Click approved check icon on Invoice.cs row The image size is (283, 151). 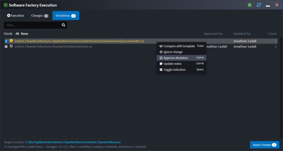click(x=11, y=46)
